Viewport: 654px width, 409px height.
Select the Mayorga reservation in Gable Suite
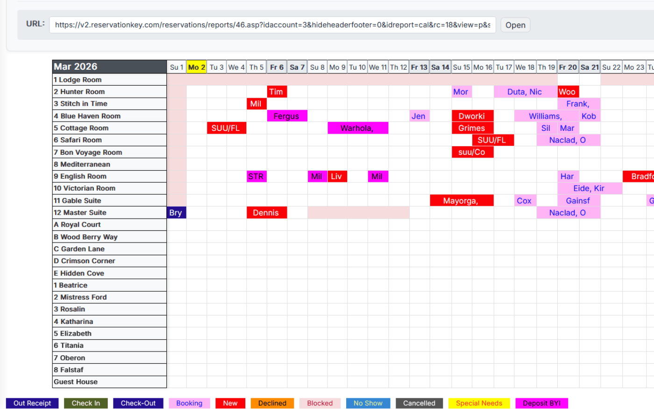462,200
